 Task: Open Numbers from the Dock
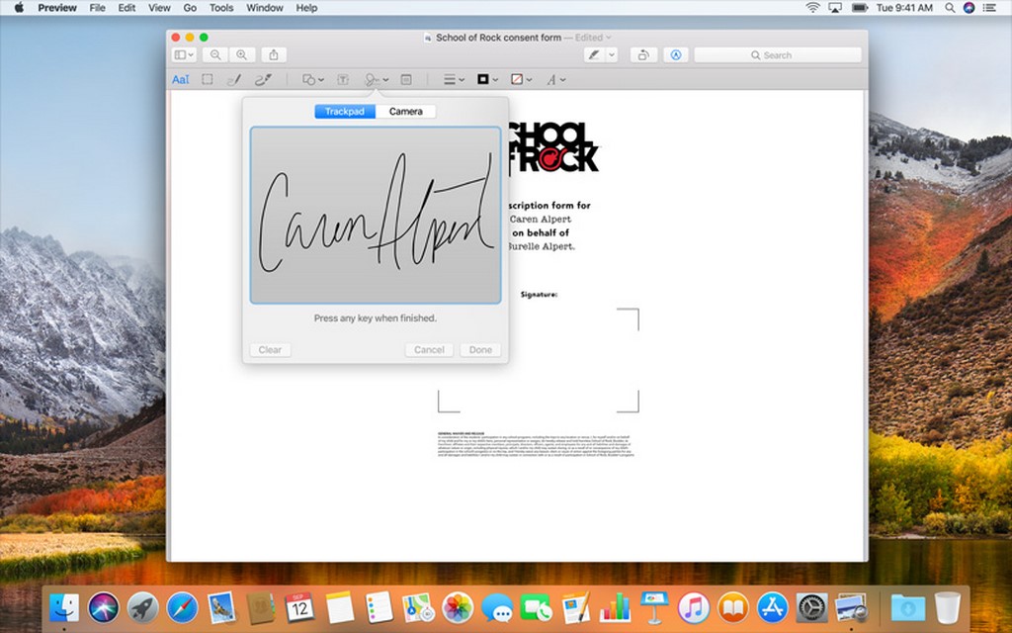click(x=615, y=608)
